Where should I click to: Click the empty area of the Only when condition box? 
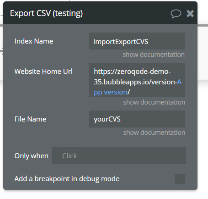click(134, 155)
